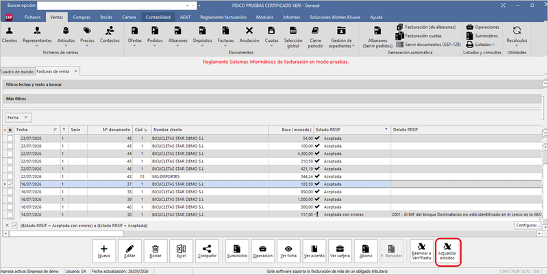548x275 pixels.
Task: Open the Ofertas documents icon
Action: pyautogui.click(x=134, y=36)
